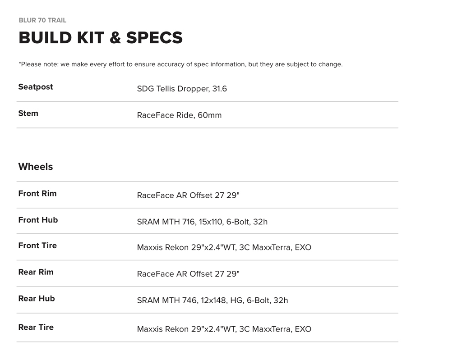The width and height of the screenshot is (462, 346).
Task: Click the Rear Rim RaceFace AR Offset value
Action: click(188, 274)
